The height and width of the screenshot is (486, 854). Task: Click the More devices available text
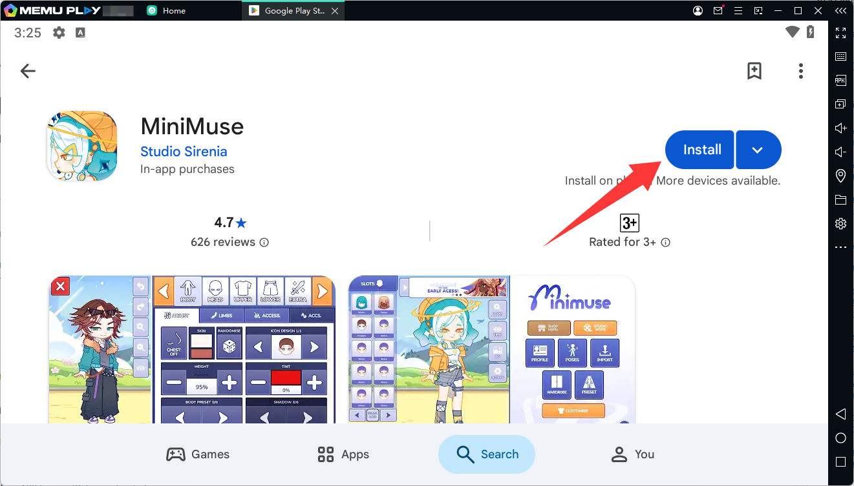[718, 181]
